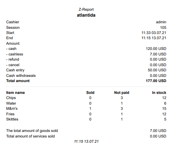Click the Skittles in stock value 5
177x146 pixels.
165,119
